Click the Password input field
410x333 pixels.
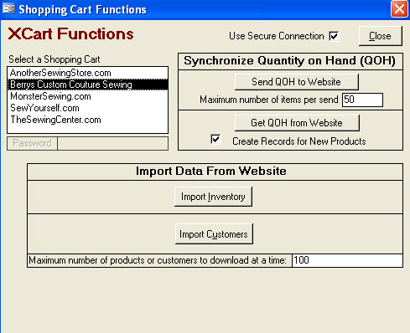tap(113, 143)
